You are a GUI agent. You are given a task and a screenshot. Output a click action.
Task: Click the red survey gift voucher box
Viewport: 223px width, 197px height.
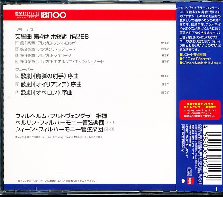[200, 110]
